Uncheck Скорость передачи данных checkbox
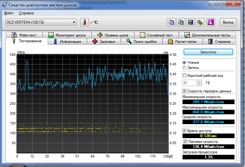The width and height of the screenshot is (245, 167). (x=185, y=91)
